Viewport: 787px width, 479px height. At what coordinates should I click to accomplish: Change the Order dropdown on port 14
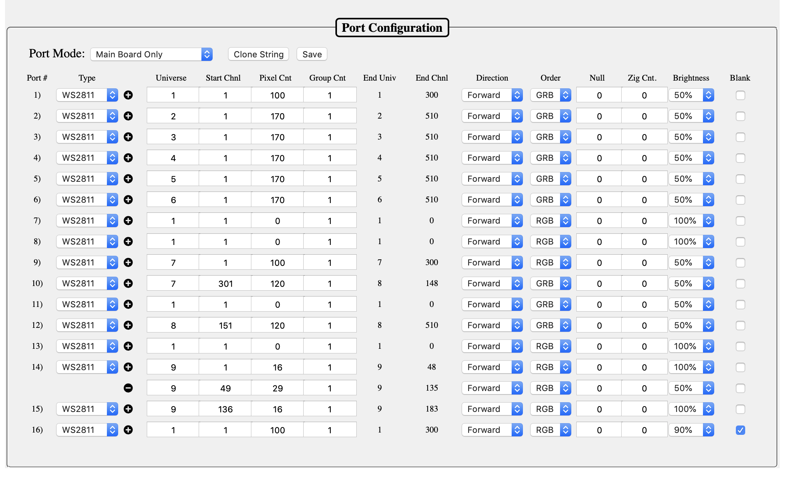550,367
